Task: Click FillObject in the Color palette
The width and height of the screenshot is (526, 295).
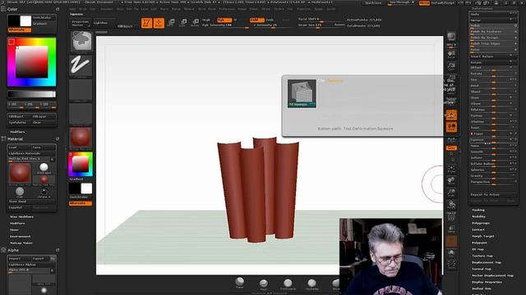Action: 20,116
